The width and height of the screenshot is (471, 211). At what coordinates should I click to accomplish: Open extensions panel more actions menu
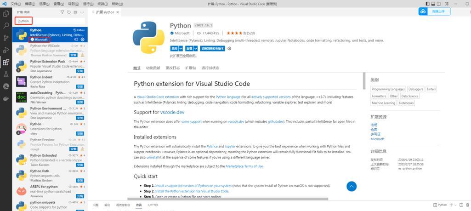[x=82, y=12]
